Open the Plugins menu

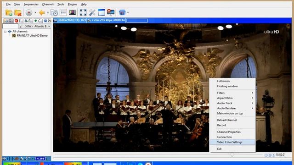coord(73,4)
